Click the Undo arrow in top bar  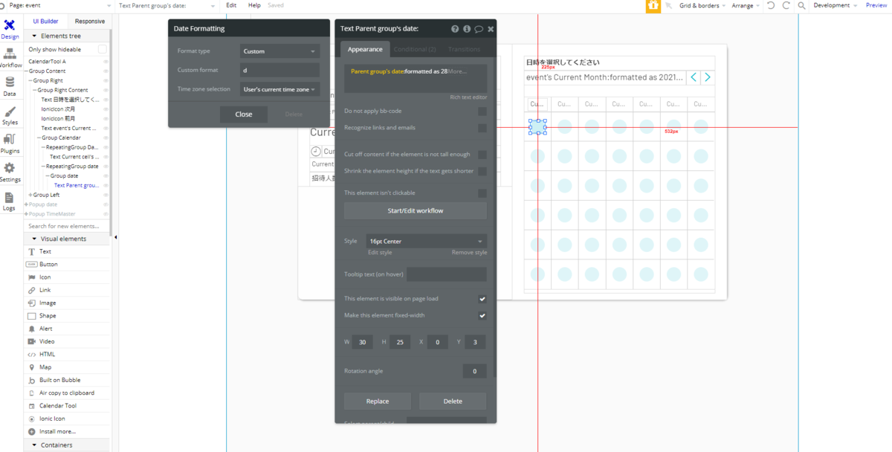(771, 5)
